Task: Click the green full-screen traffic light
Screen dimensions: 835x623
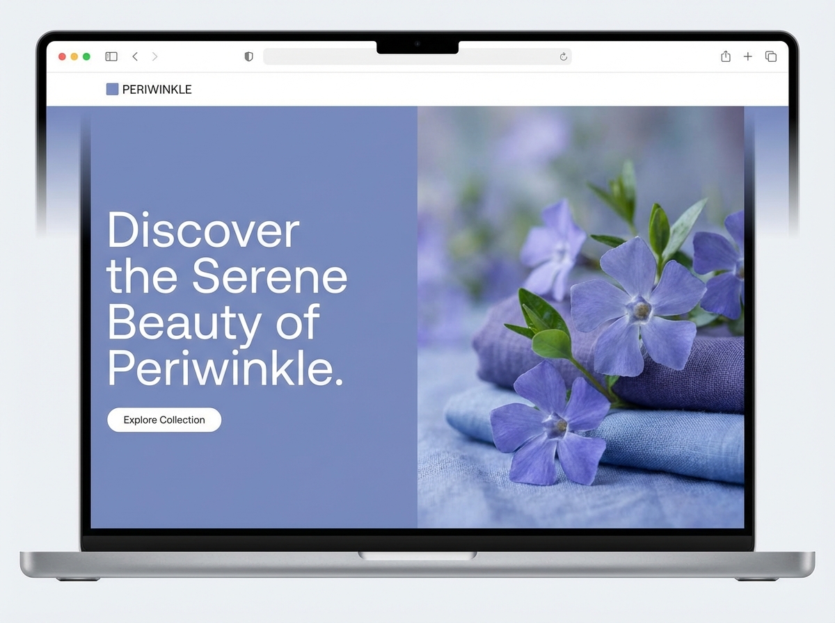Action: [86, 56]
